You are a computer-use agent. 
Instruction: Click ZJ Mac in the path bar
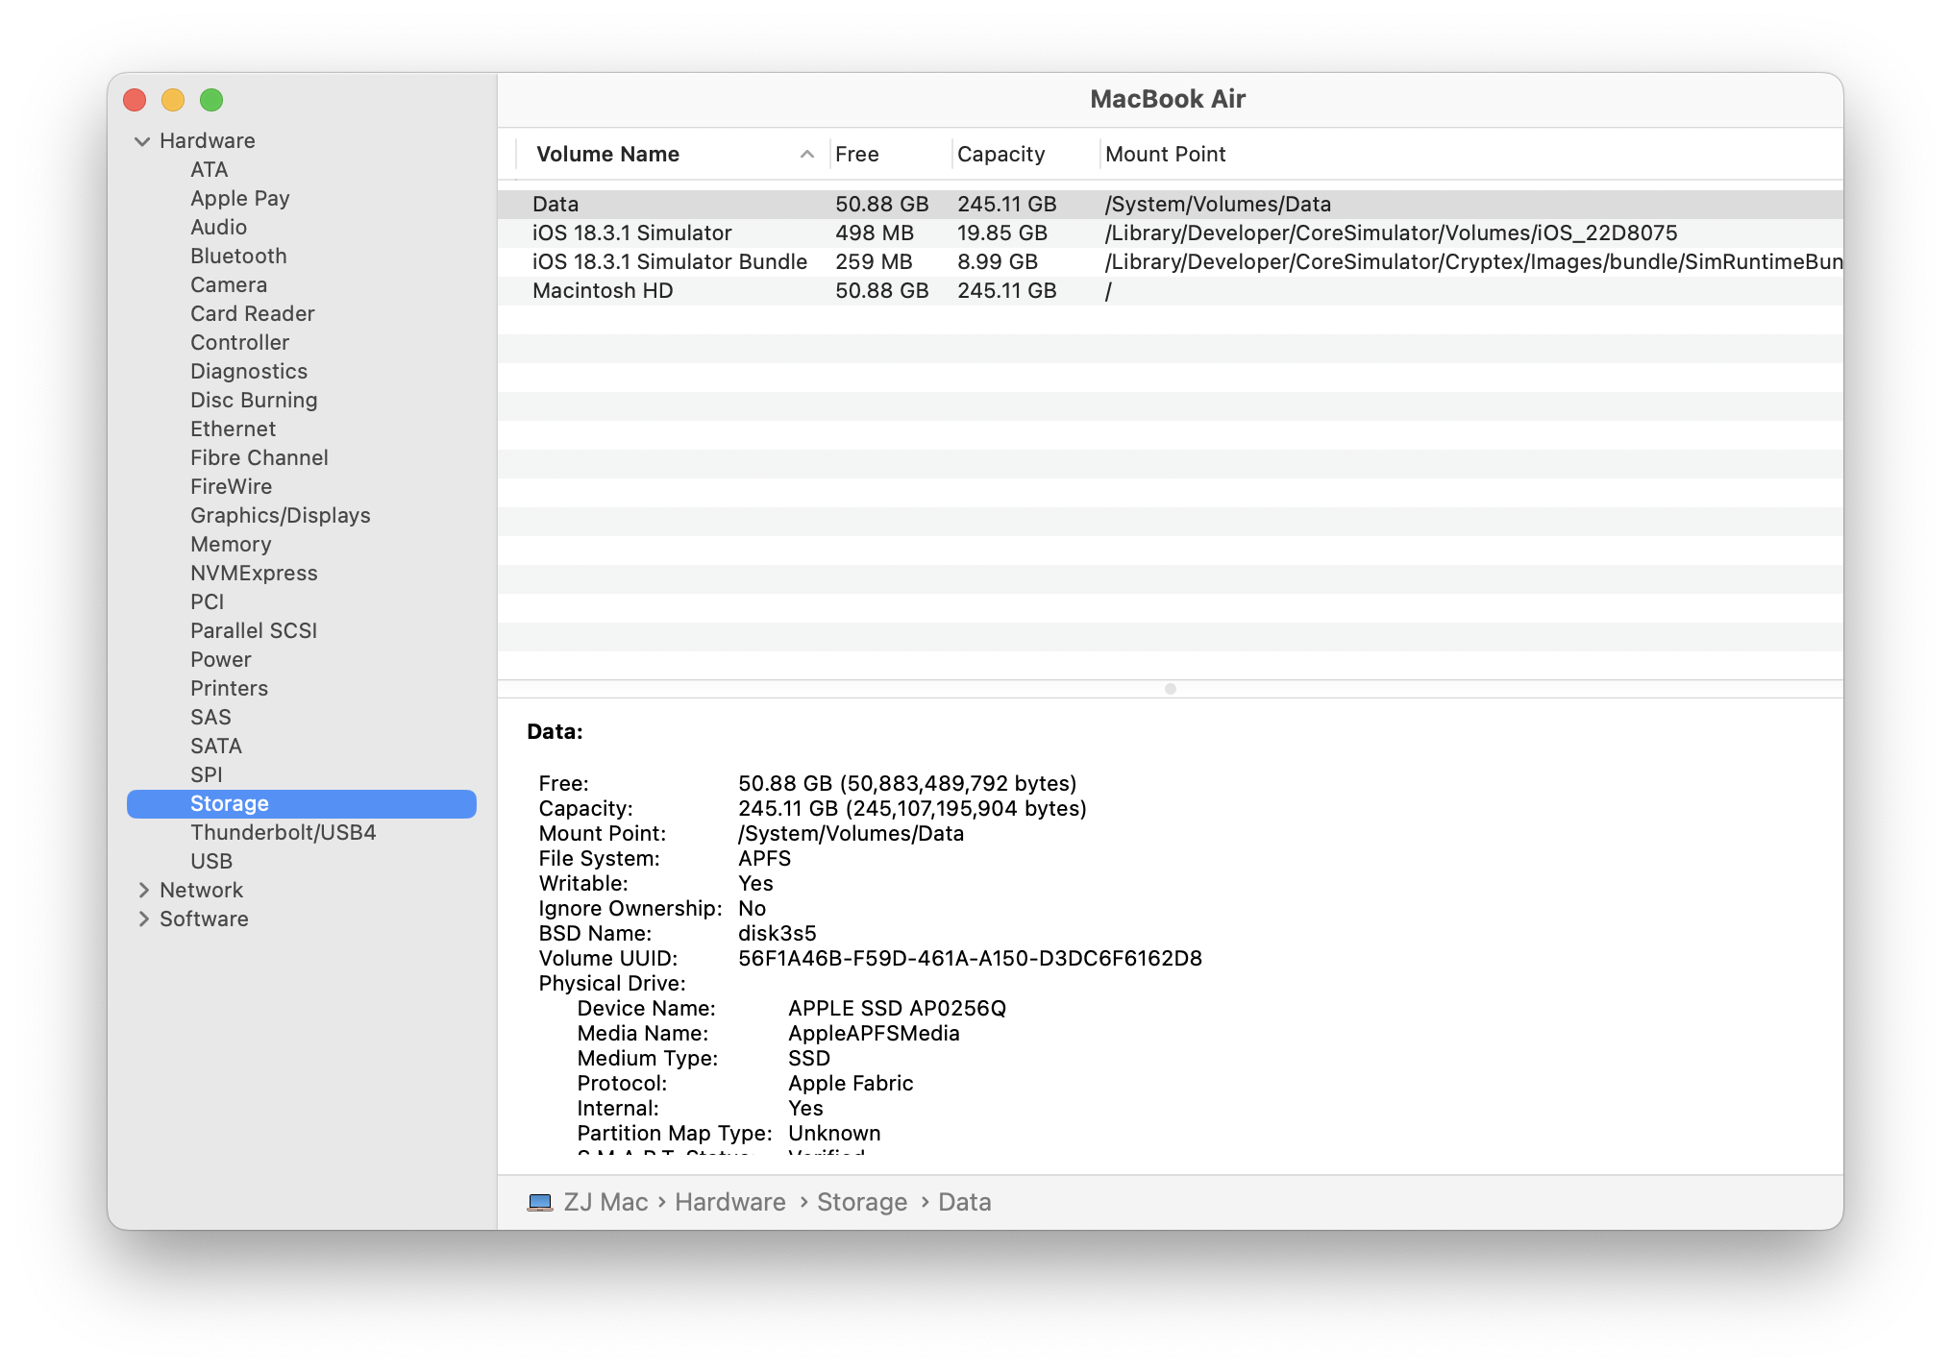[x=605, y=1202]
